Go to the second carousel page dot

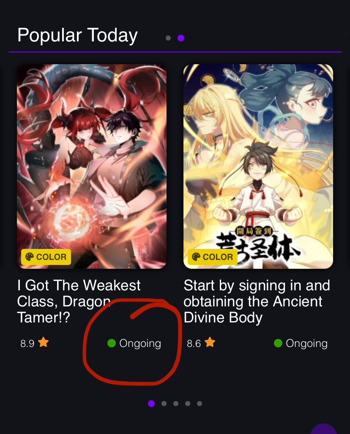tap(164, 404)
